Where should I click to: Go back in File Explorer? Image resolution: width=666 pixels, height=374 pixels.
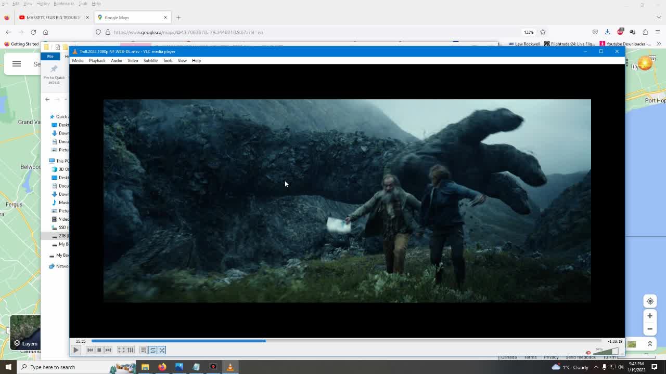47,99
